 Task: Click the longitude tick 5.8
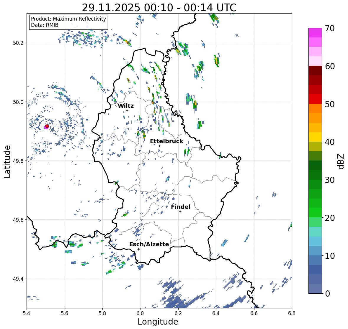click(102, 313)
